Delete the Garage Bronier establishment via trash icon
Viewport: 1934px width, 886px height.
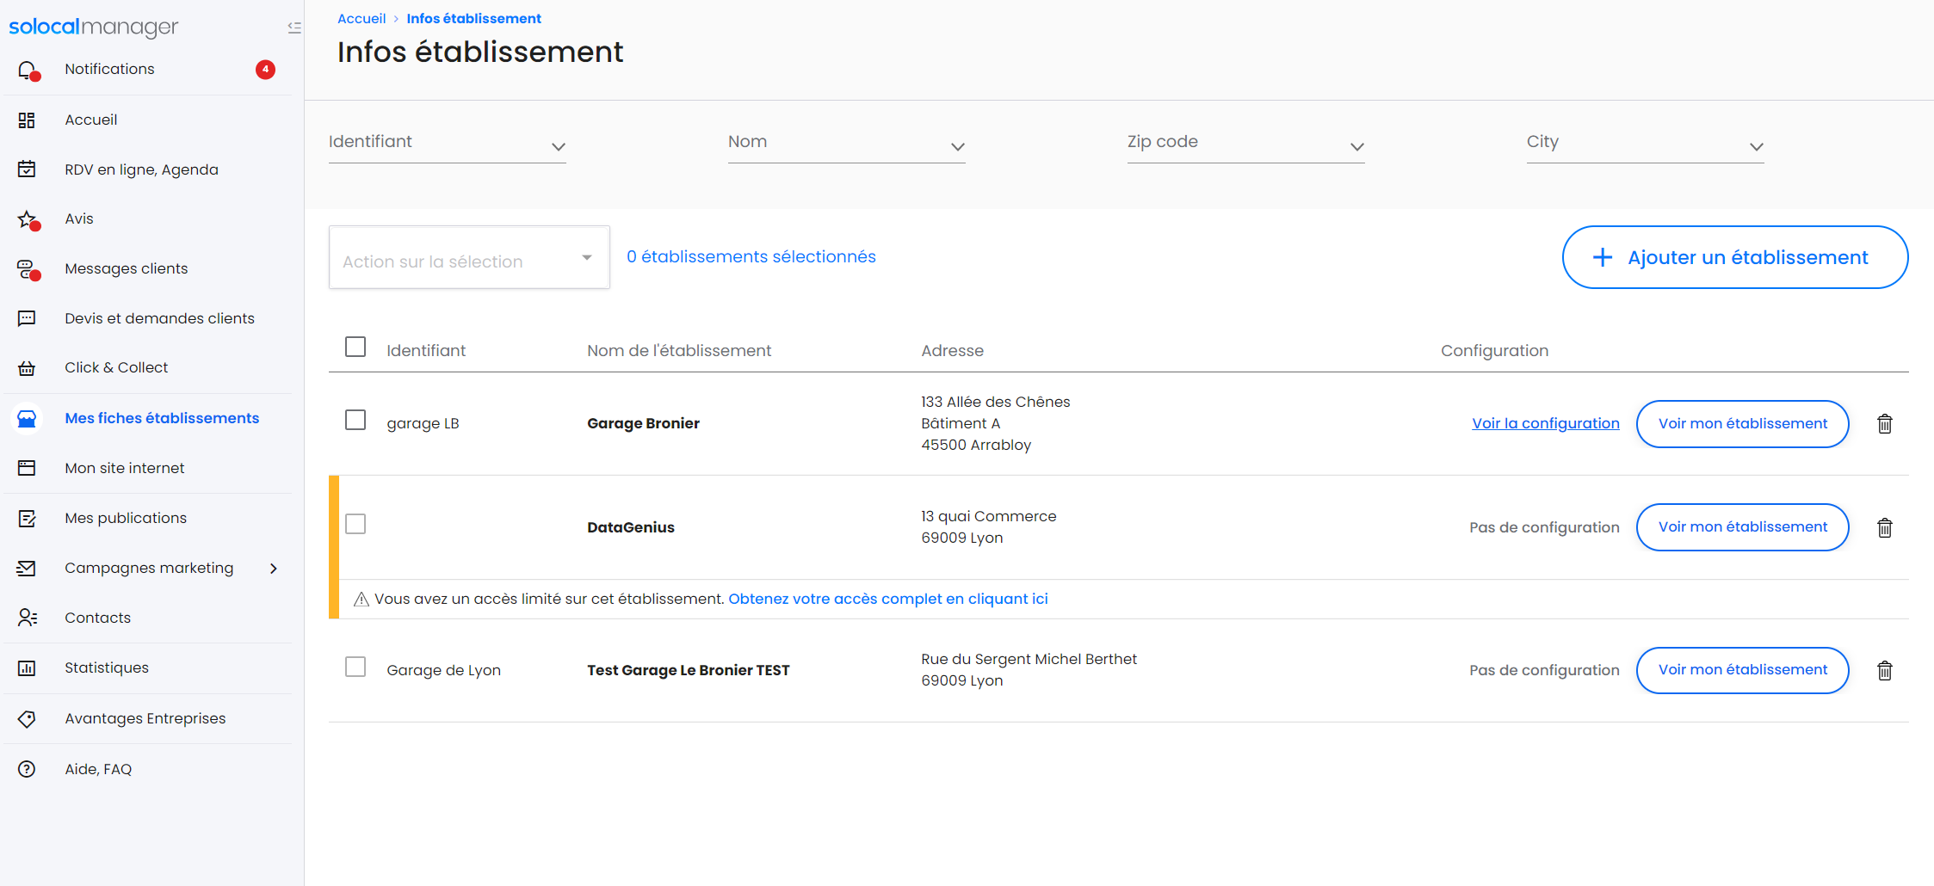(x=1884, y=424)
